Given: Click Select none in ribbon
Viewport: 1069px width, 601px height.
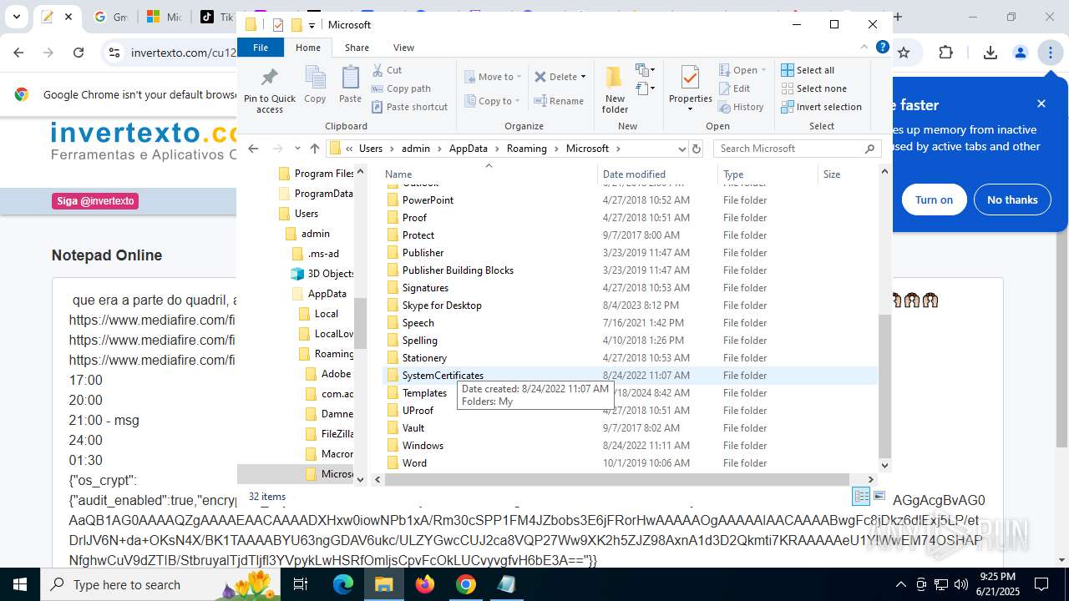Looking at the screenshot, I should 813,88.
